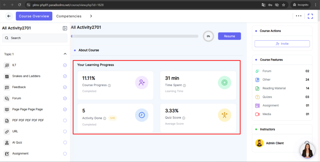Click the Time Spent info icon

click(x=184, y=85)
